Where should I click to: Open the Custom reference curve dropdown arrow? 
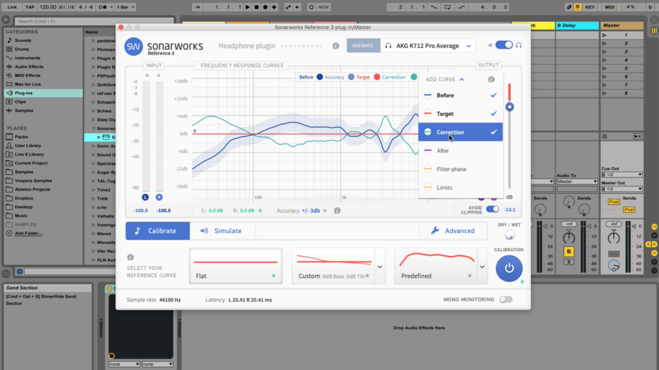[x=379, y=267]
